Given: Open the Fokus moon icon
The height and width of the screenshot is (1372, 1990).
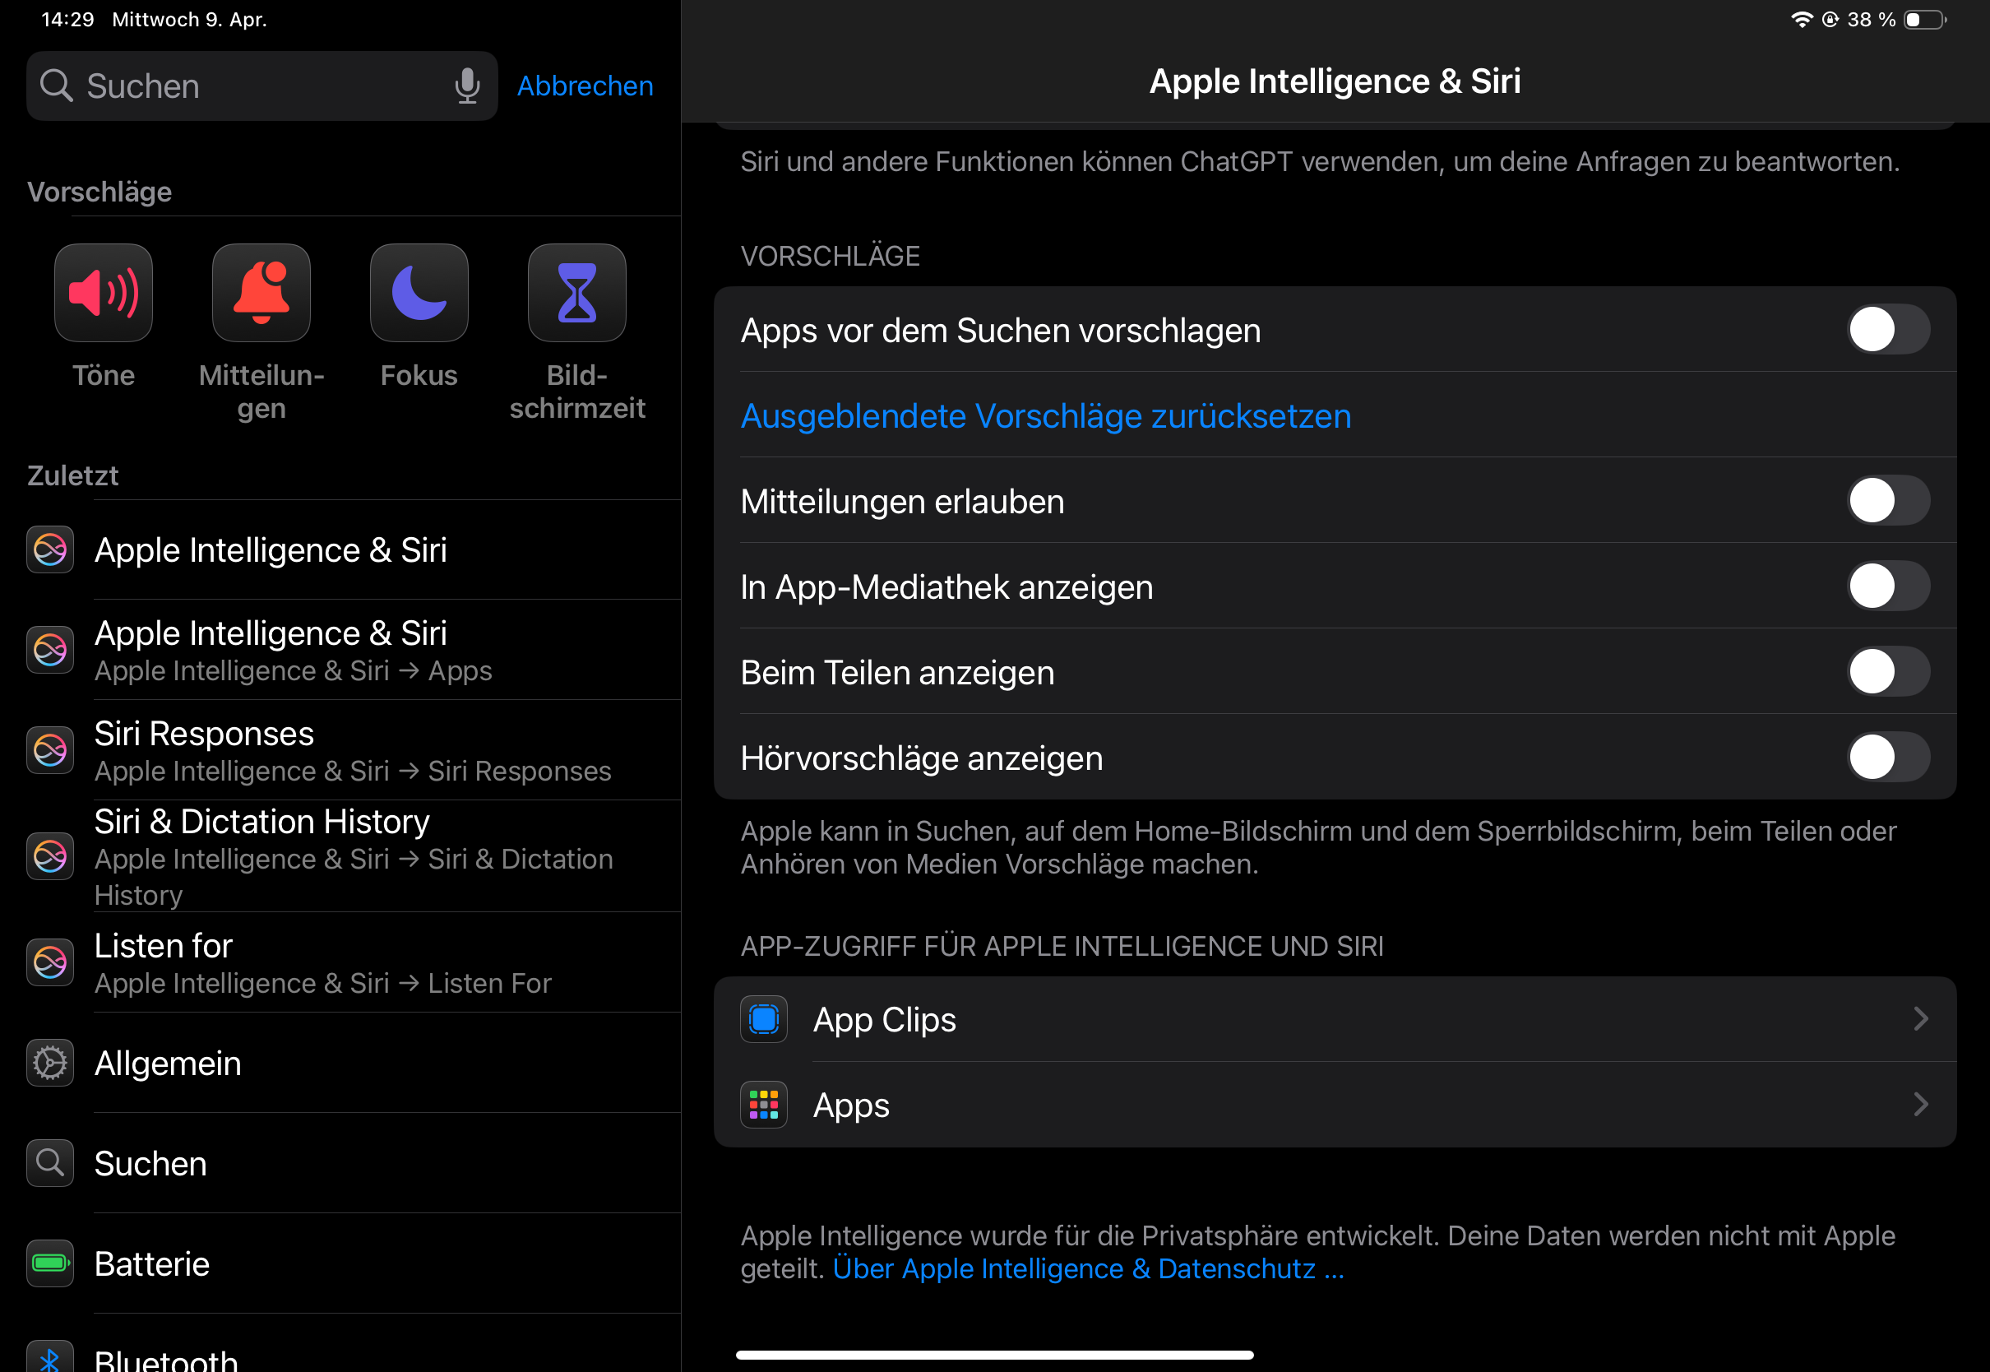Looking at the screenshot, I should pos(419,293).
